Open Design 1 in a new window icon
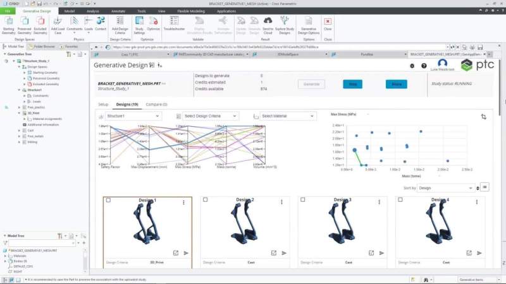This screenshot has height=284, width=506. coord(176,253)
